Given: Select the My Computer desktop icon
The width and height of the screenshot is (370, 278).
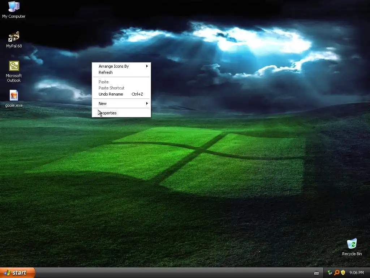Looking at the screenshot, I should pyautogui.click(x=14, y=10).
